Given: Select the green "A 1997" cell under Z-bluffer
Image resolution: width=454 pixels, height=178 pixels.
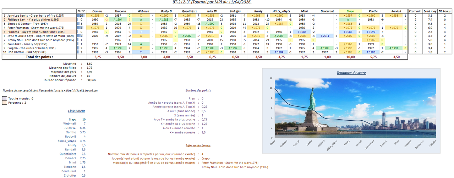Looking at the screenshot, I should [233, 48].
